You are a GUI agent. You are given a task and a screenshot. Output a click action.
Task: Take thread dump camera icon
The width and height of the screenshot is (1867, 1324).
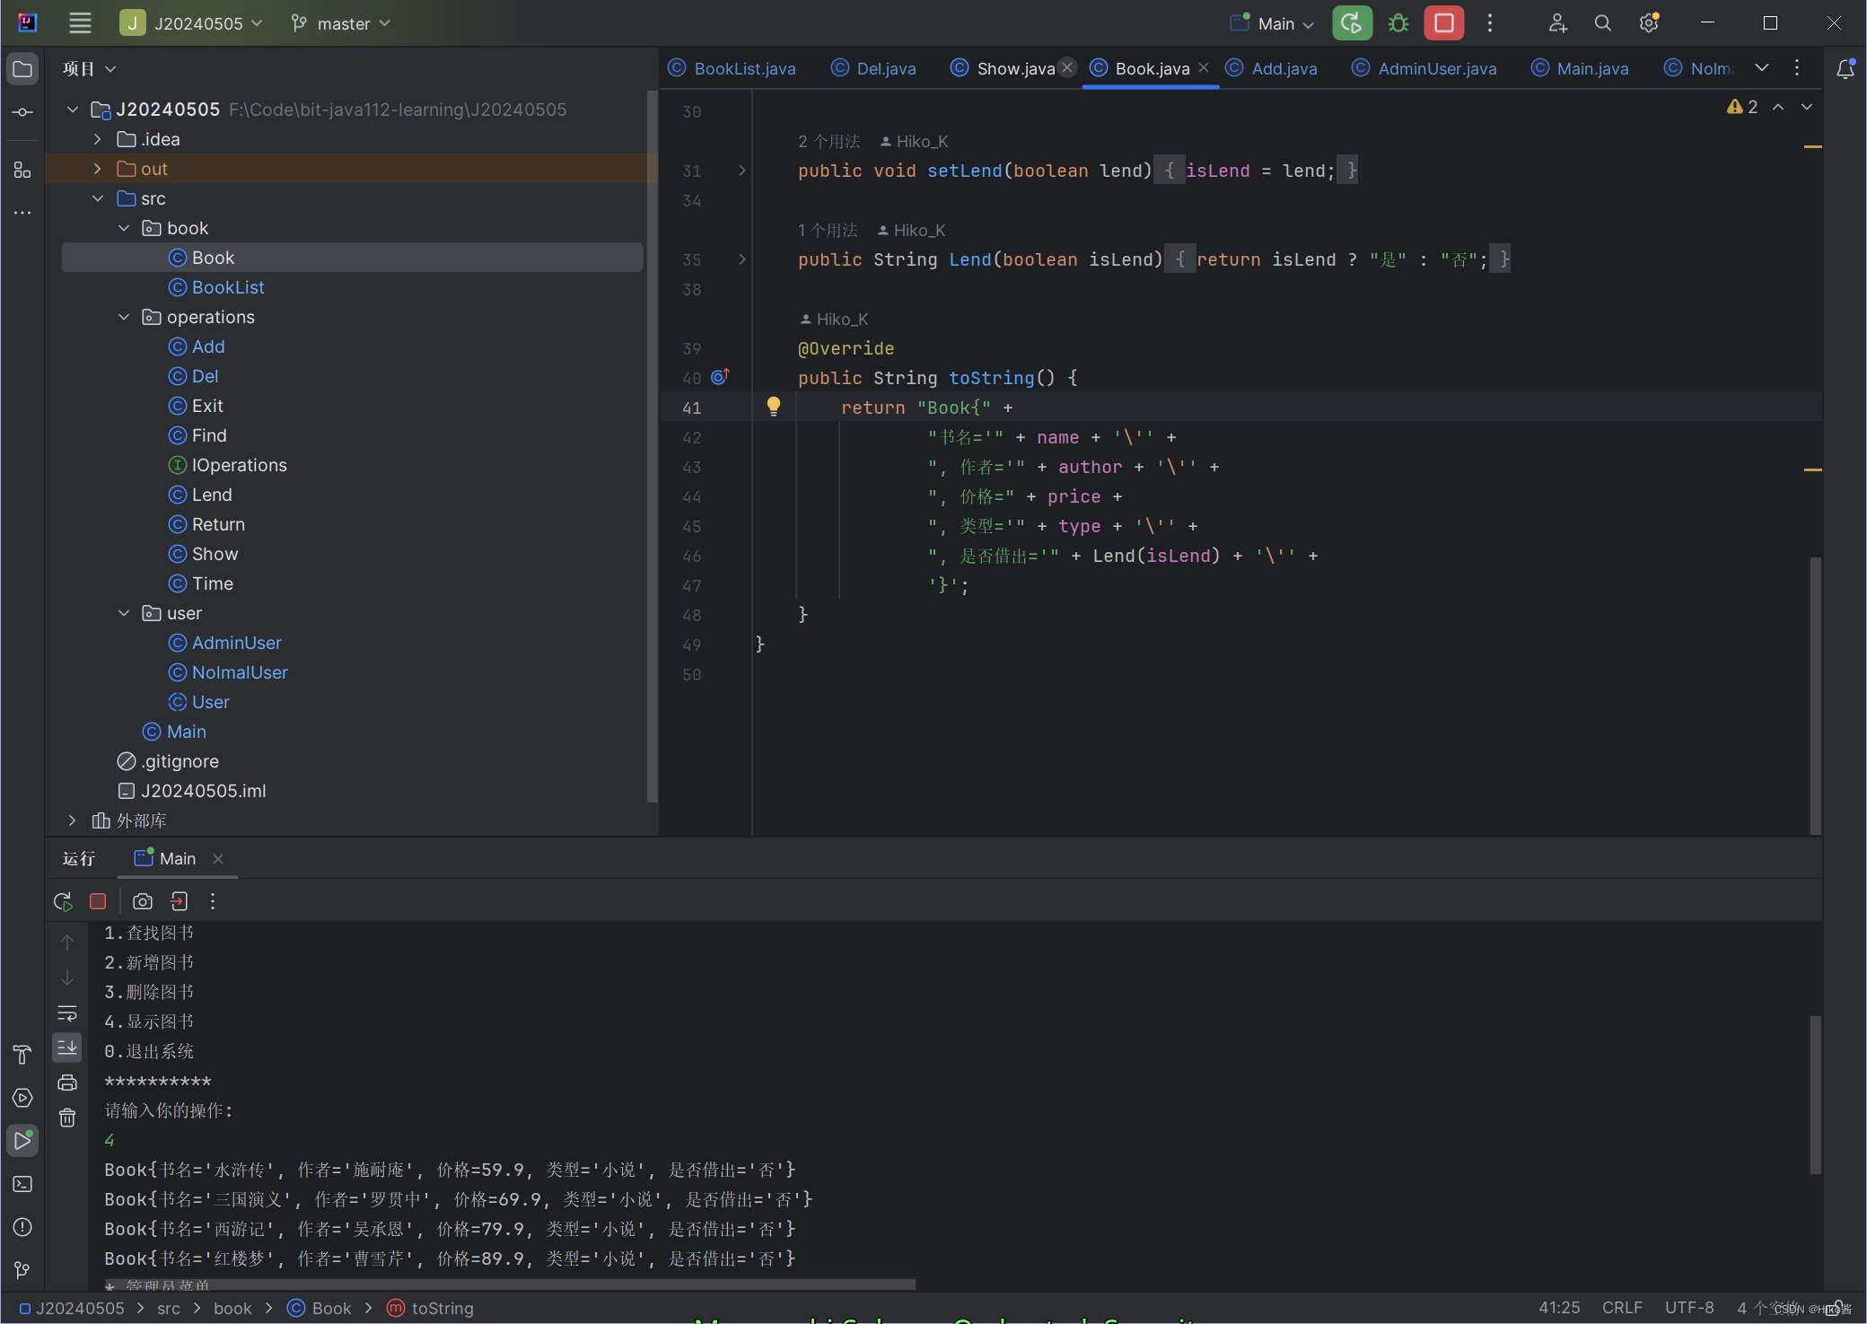(143, 901)
